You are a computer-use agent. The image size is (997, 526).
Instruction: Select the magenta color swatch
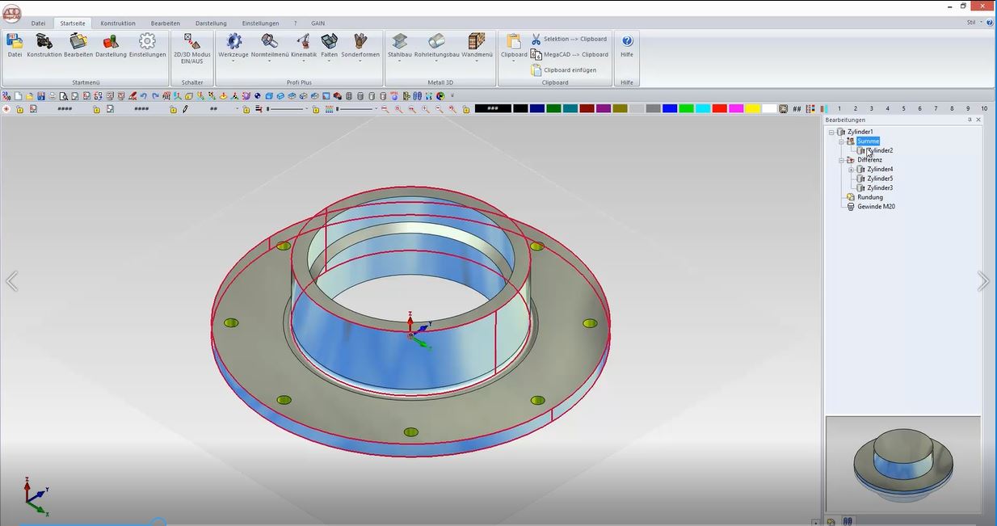pyautogui.click(x=736, y=109)
